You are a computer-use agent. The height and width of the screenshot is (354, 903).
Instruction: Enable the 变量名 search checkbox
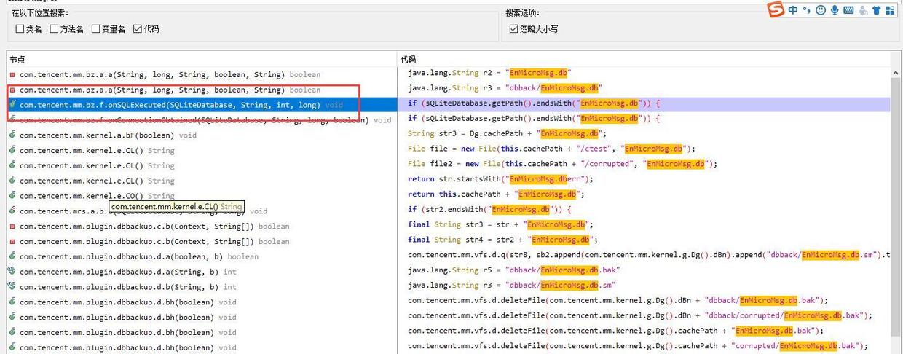95,29
